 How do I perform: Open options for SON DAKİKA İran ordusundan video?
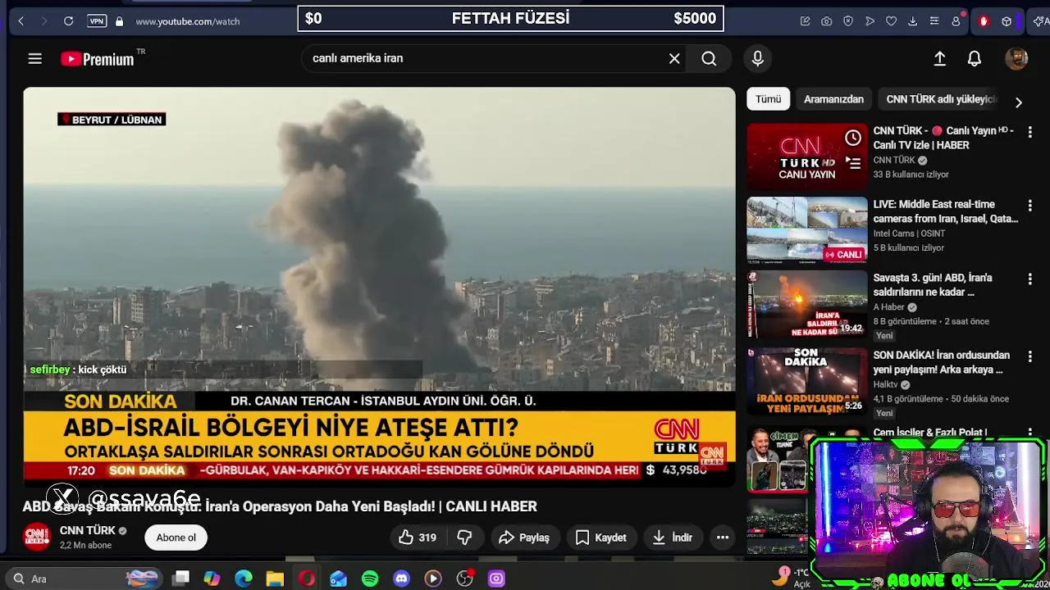point(1029,356)
